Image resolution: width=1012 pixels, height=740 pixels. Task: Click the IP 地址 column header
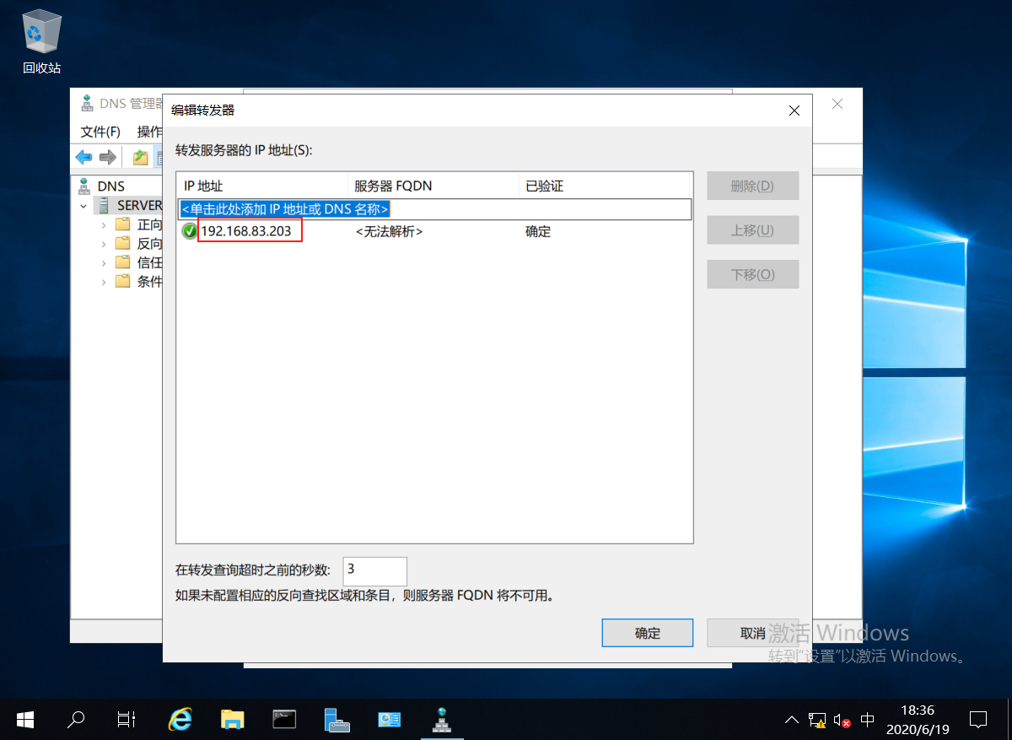point(262,186)
